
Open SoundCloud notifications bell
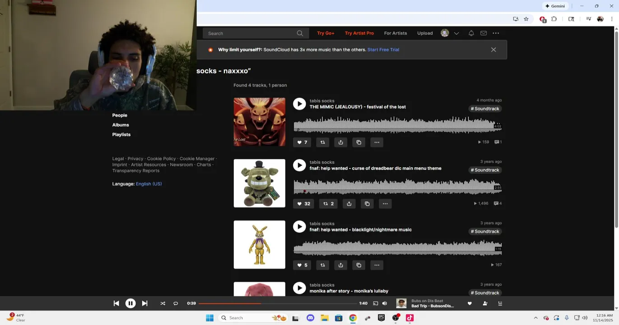(x=471, y=33)
